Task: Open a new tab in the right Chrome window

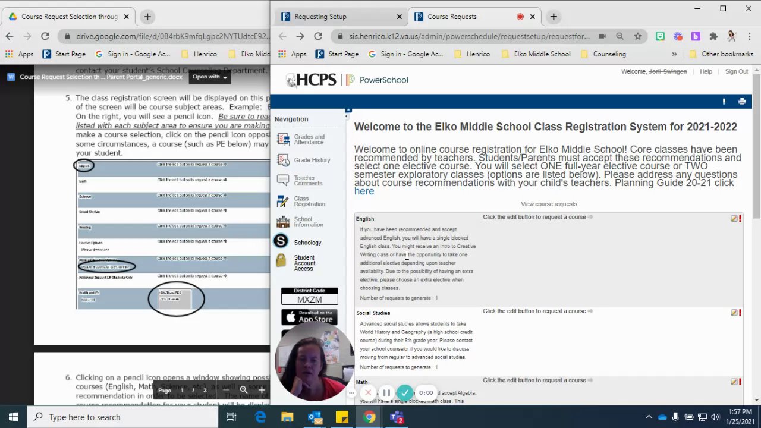Action: tap(554, 17)
